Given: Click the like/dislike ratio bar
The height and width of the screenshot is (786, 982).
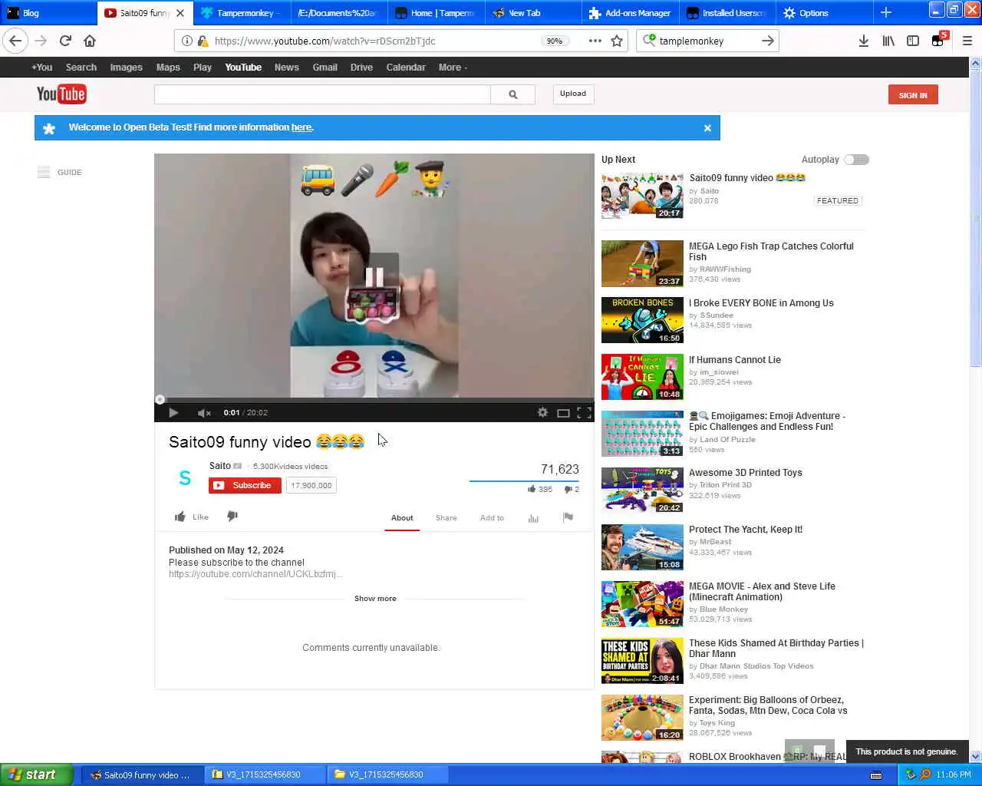Looking at the screenshot, I should click(524, 481).
